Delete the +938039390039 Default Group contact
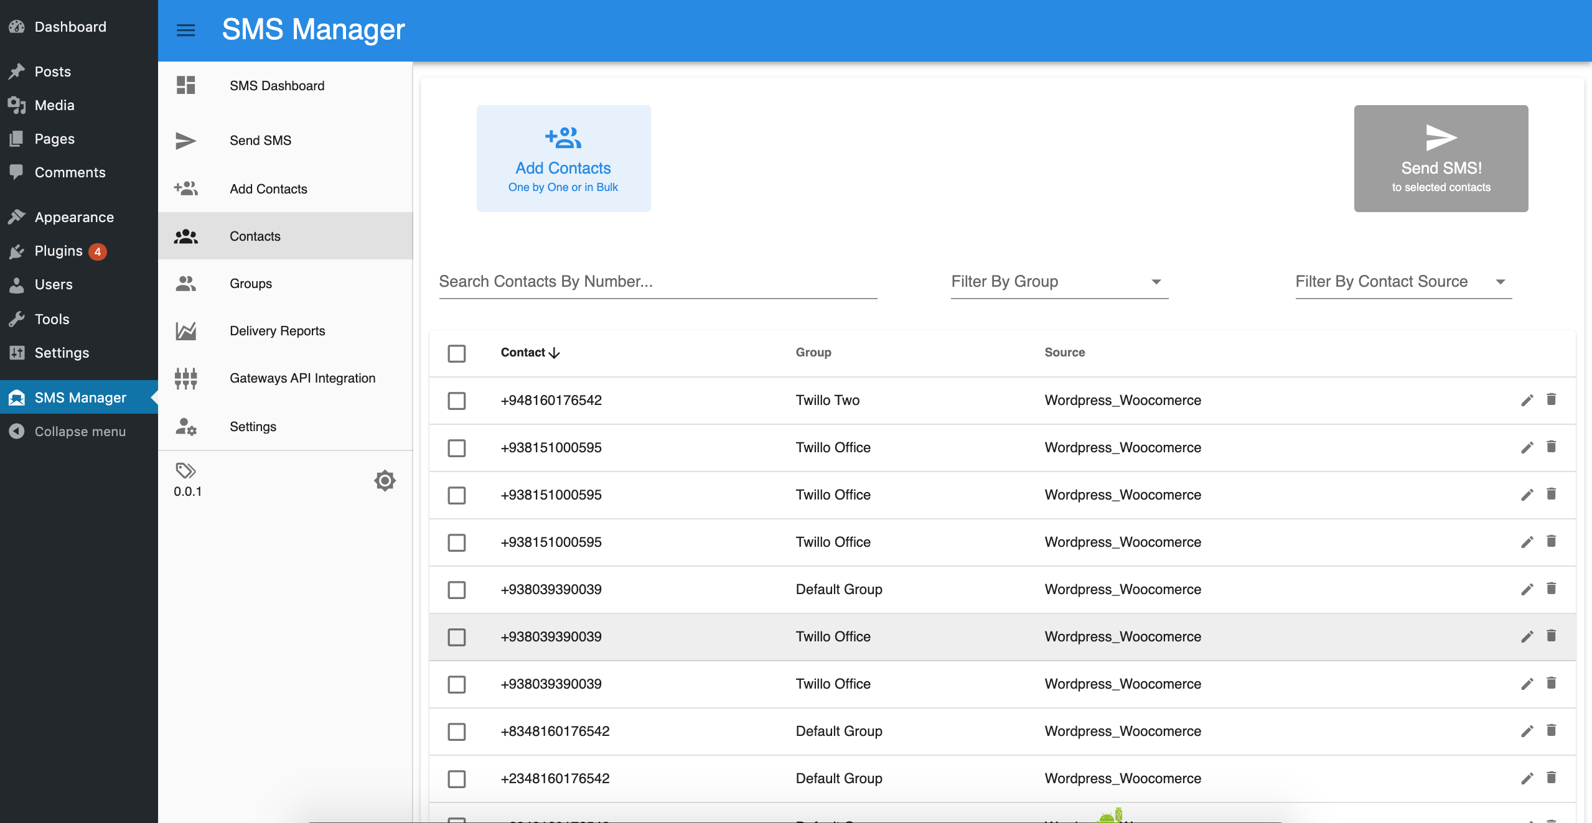This screenshot has height=823, width=1592. pos(1551,588)
